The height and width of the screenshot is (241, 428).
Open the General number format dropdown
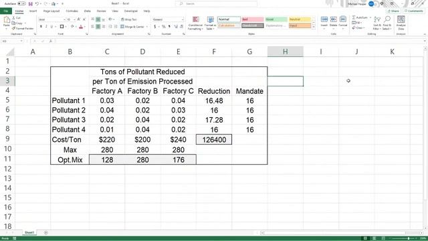tap(183, 19)
